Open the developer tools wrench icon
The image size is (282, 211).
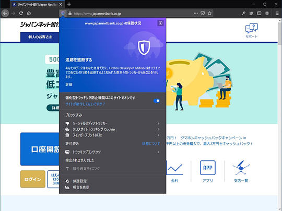click(x=243, y=13)
